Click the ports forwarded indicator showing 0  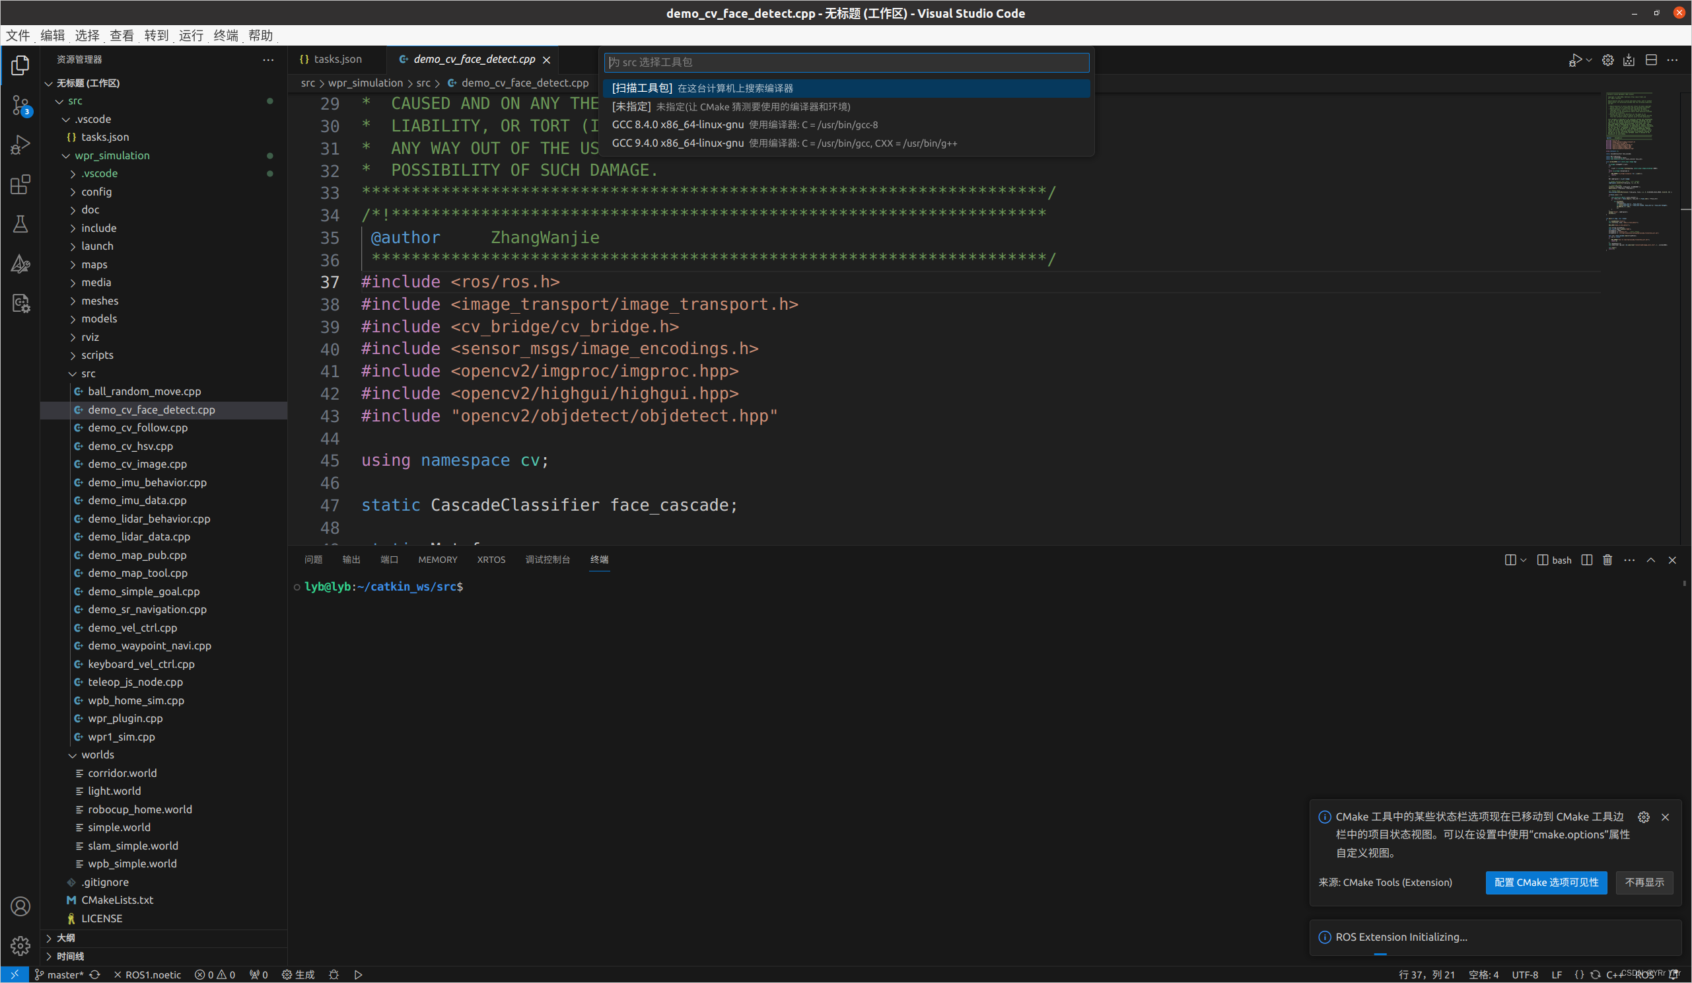258,974
